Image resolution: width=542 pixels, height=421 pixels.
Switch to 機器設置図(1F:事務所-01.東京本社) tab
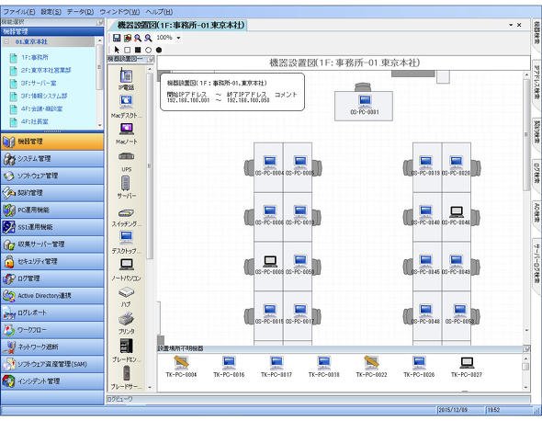(x=181, y=25)
